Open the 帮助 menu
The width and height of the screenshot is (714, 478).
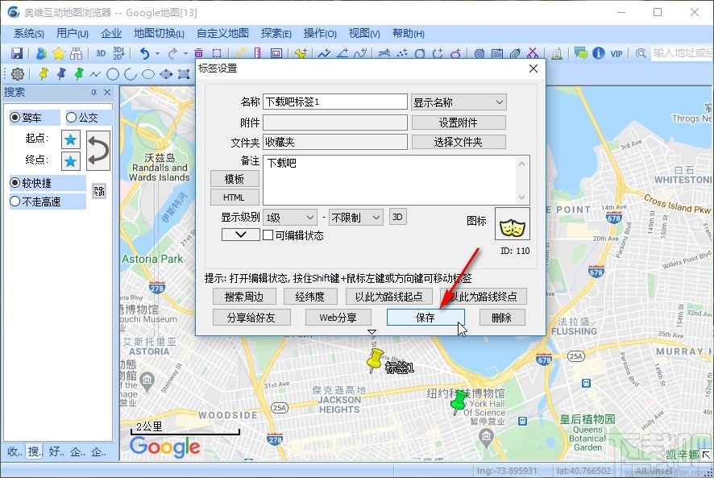pos(408,33)
